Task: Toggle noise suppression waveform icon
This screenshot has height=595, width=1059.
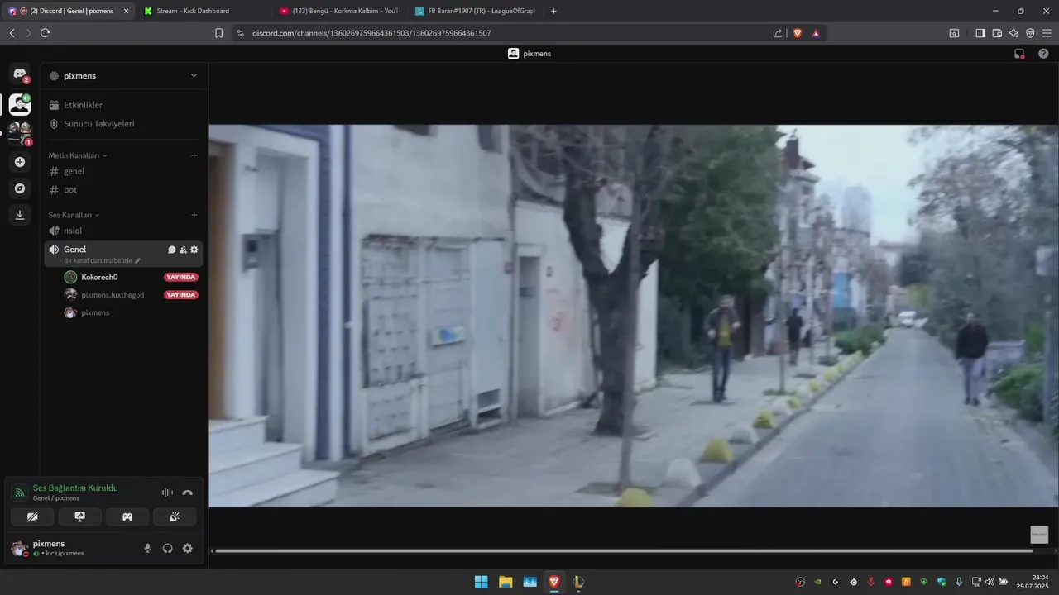Action: point(167,493)
